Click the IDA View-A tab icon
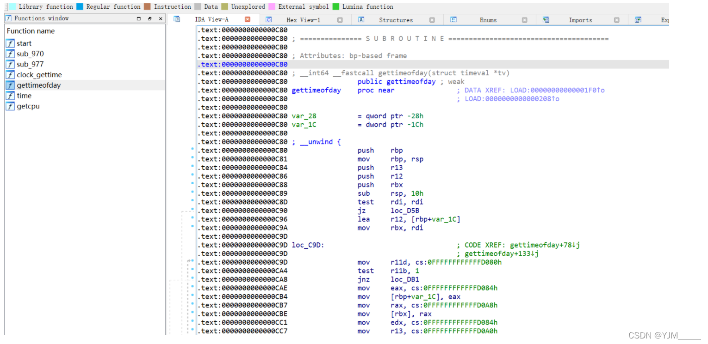This screenshot has height=344, width=708. (177, 19)
